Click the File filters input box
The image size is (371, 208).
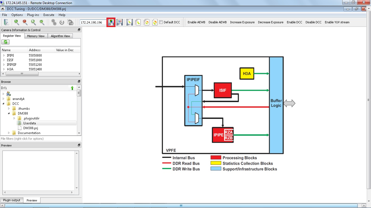(41, 139)
